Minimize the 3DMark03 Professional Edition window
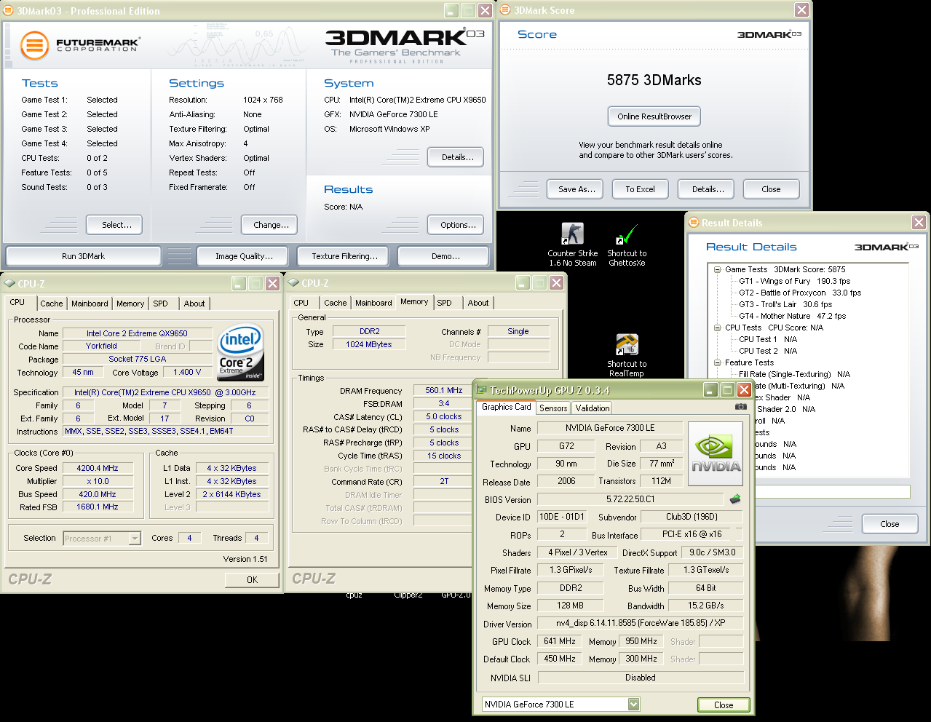The height and width of the screenshot is (722, 931). point(451,10)
